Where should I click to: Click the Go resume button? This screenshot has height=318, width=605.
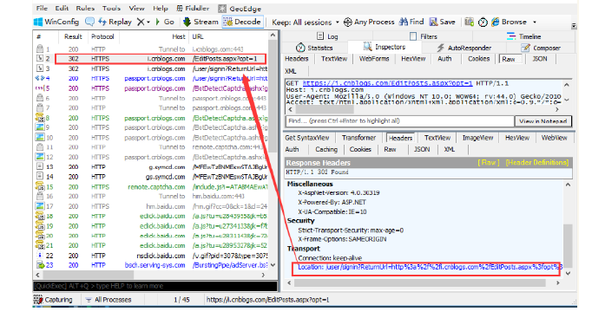165,22
